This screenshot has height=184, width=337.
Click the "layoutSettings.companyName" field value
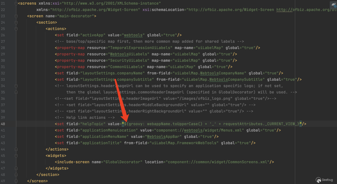pyautogui.click(x=112, y=73)
